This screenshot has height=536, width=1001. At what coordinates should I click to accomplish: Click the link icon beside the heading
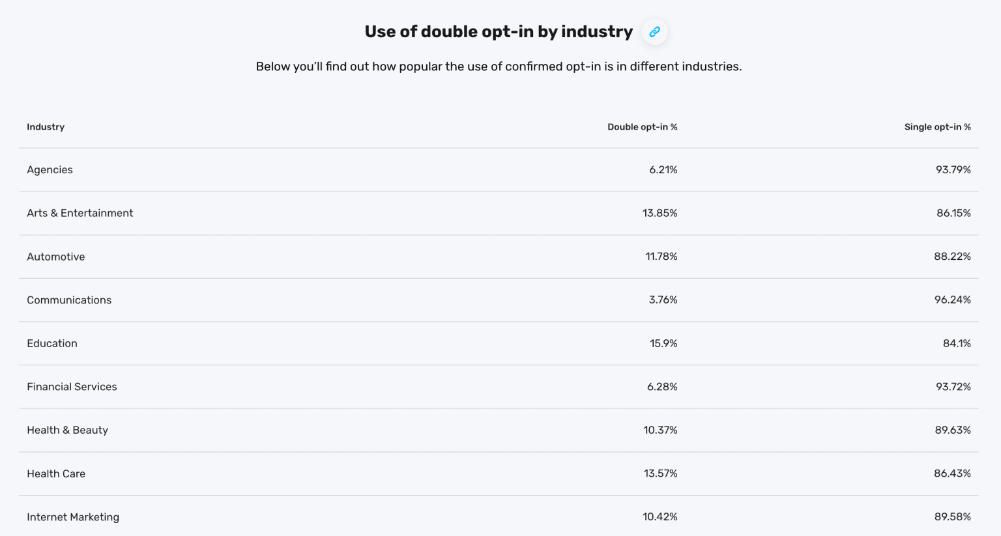pos(654,32)
